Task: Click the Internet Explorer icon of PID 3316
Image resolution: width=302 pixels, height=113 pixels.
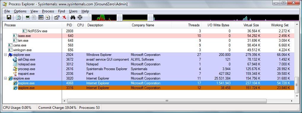Action: pyautogui.click(x=15, y=88)
